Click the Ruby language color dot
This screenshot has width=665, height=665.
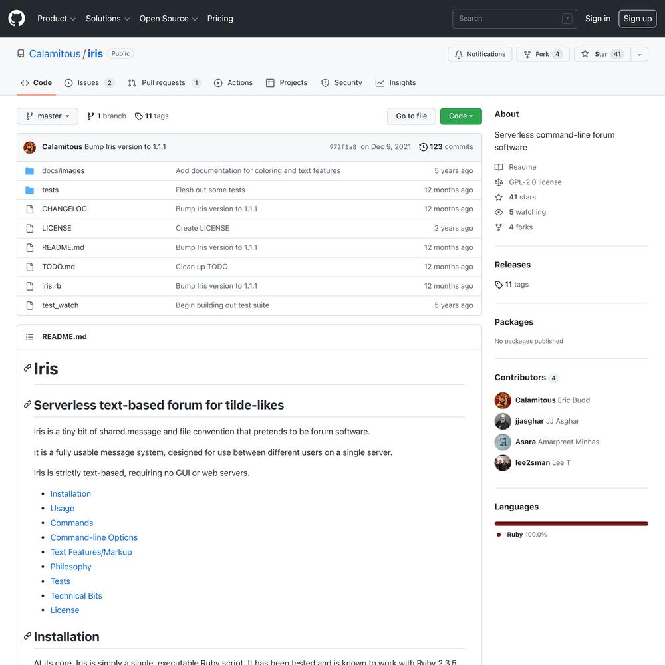499,535
